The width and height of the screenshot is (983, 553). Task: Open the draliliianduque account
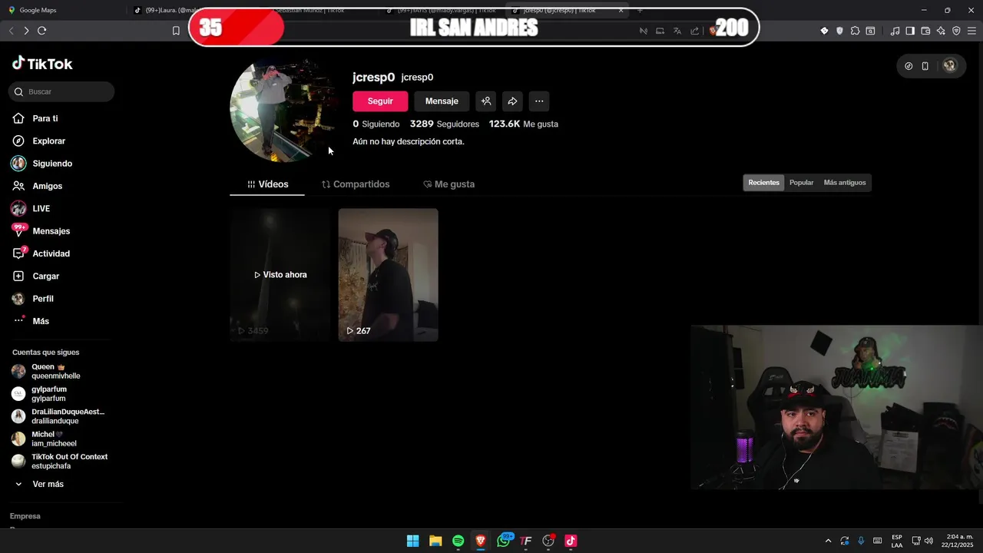[x=58, y=416]
